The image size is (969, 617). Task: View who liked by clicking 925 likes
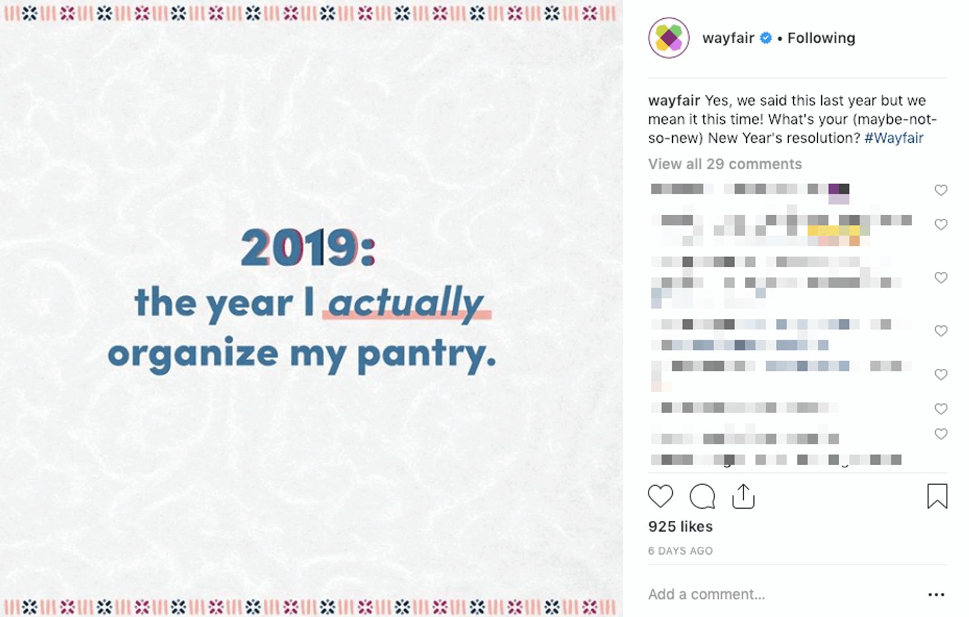click(x=680, y=526)
